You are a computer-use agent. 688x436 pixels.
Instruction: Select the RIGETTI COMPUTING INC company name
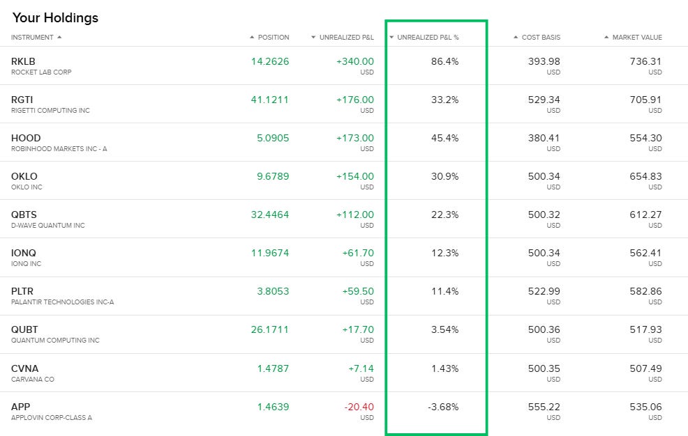[50, 110]
